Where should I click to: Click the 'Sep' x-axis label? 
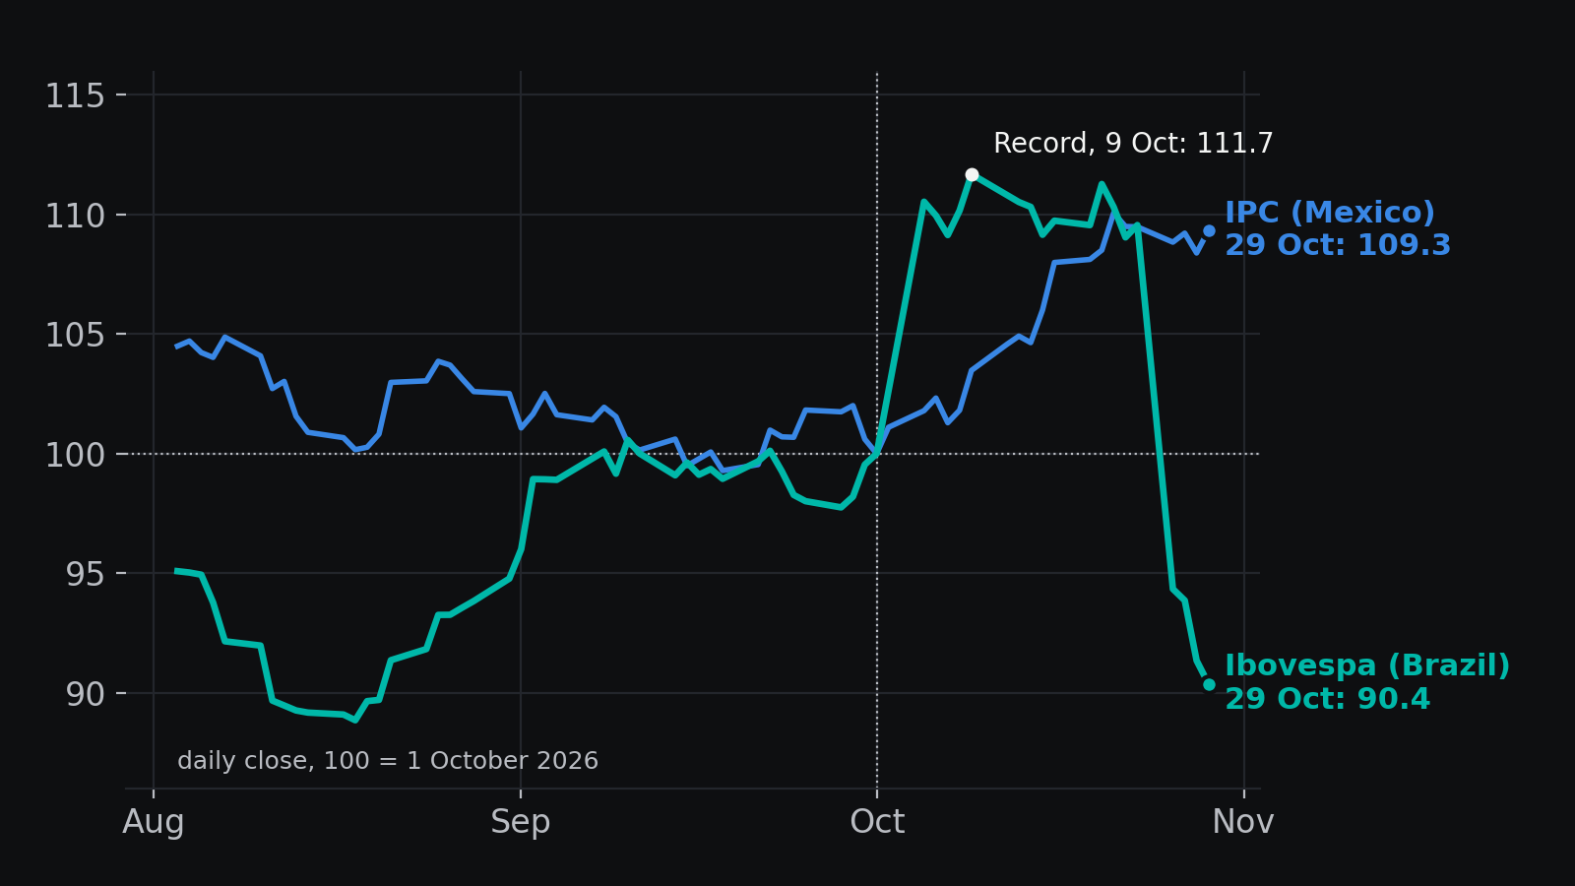point(521,822)
